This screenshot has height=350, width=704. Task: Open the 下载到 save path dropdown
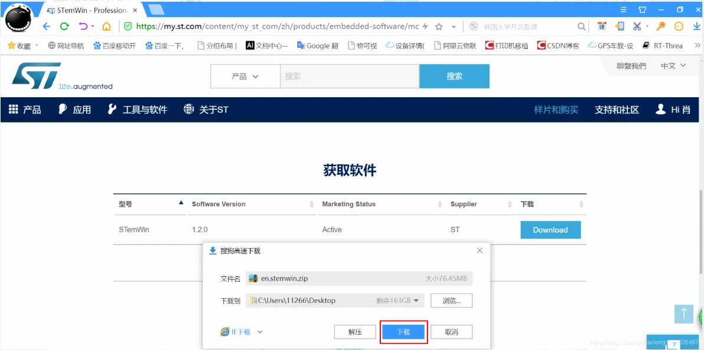pos(416,301)
